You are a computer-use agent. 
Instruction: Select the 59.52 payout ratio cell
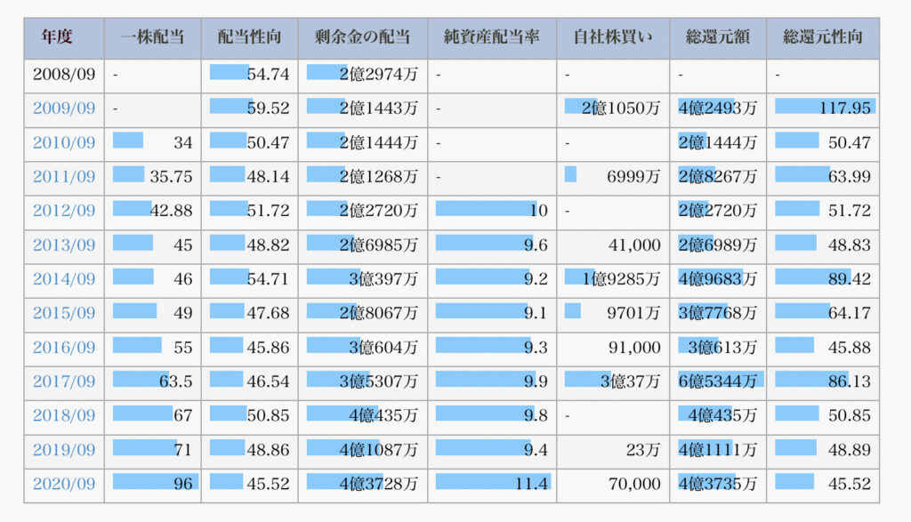pos(250,109)
